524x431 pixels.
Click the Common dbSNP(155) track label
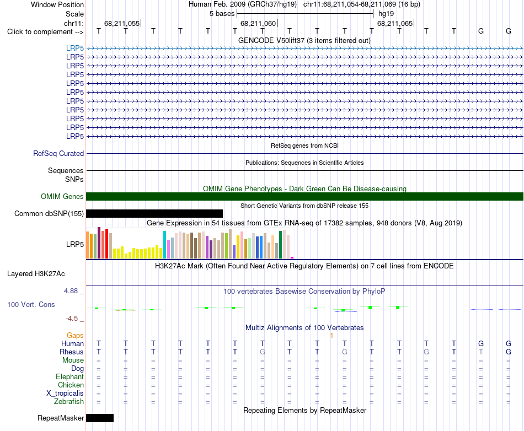click(x=49, y=214)
